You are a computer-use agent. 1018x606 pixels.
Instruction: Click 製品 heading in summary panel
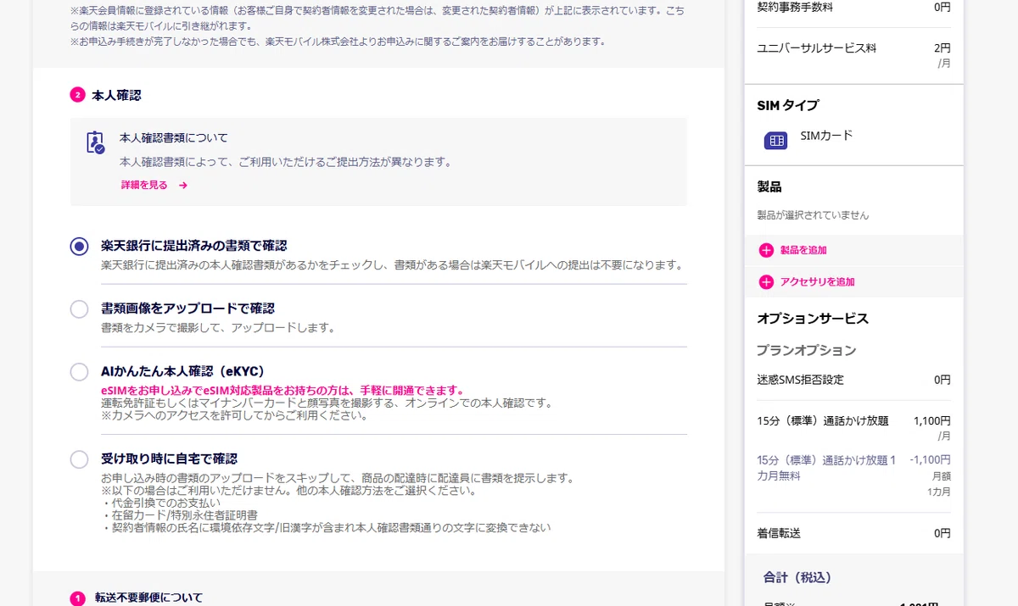tap(769, 186)
